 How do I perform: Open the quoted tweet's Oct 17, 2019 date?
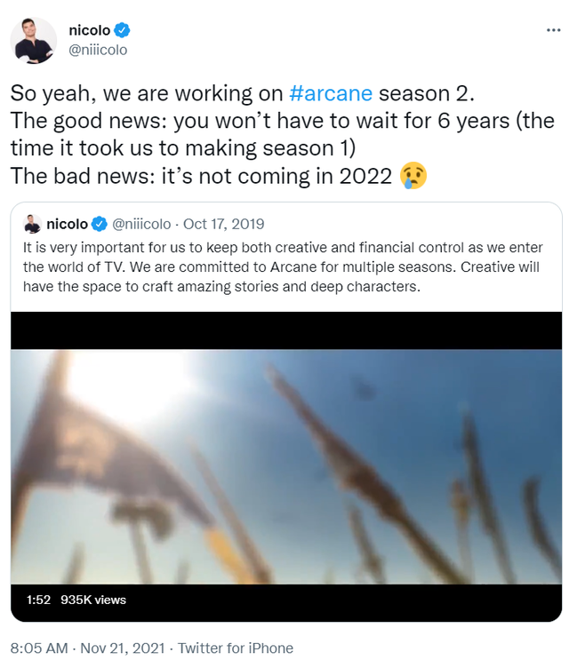[223, 224]
